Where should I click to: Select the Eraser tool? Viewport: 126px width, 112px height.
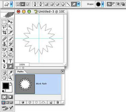point(4,50)
